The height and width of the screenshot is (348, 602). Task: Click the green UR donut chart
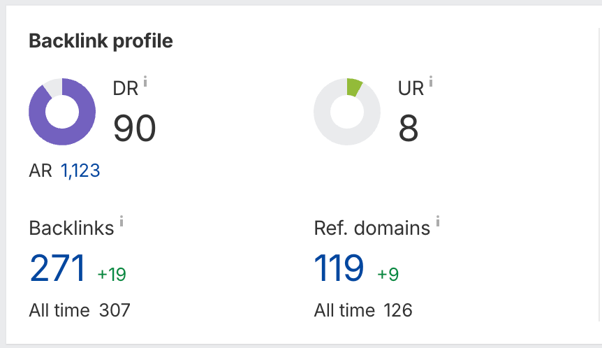[347, 112]
